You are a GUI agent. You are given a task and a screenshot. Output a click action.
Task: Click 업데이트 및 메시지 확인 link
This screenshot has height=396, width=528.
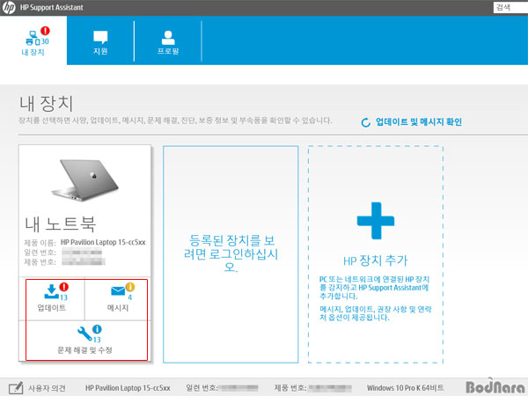pos(419,122)
